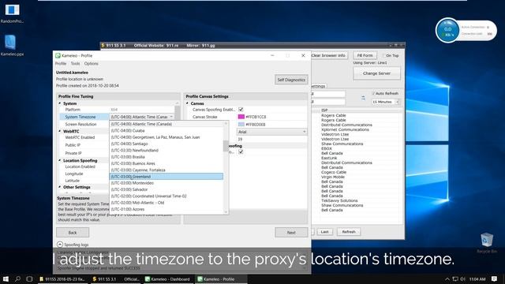Open the Kameleo.ppx desktop file icon
The width and height of the screenshot is (505, 284).
click(10, 42)
